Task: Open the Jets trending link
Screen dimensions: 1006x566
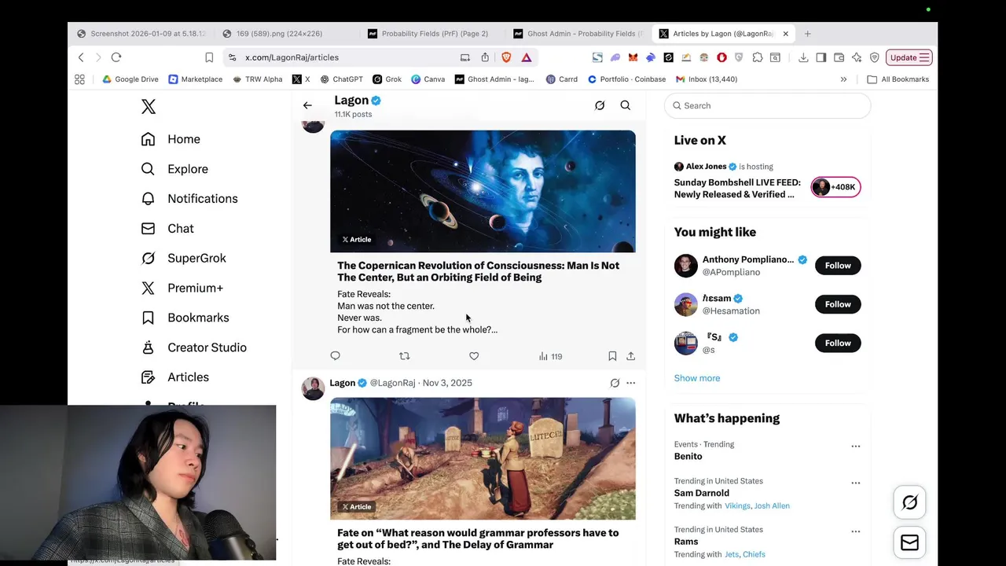Action: [x=732, y=554]
